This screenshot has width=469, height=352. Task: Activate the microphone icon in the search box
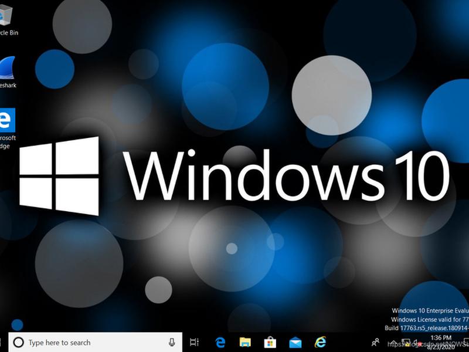point(172,342)
